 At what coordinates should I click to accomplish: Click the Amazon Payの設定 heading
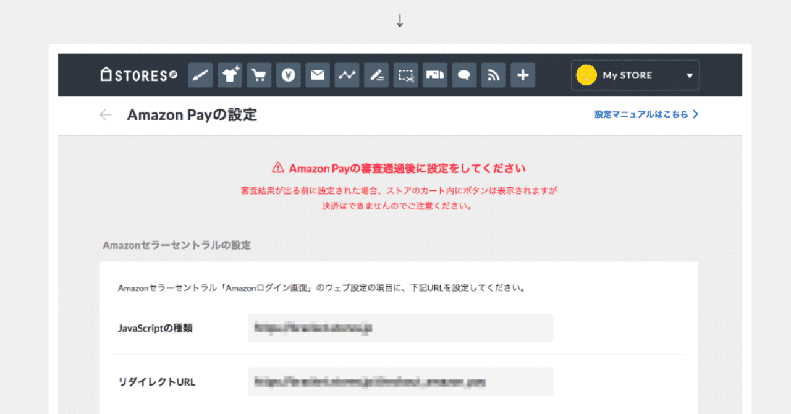point(192,114)
